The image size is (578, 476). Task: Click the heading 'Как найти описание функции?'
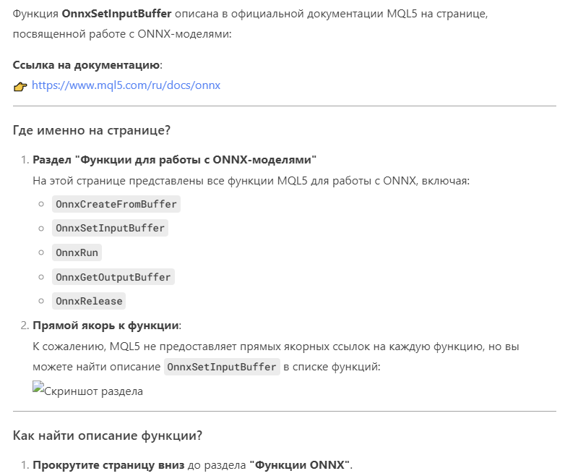107,435
